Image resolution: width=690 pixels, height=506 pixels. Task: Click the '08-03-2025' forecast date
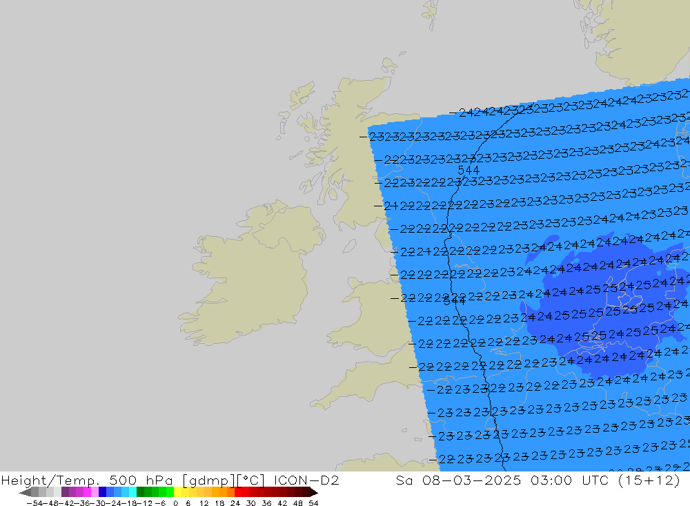pyautogui.click(x=472, y=480)
